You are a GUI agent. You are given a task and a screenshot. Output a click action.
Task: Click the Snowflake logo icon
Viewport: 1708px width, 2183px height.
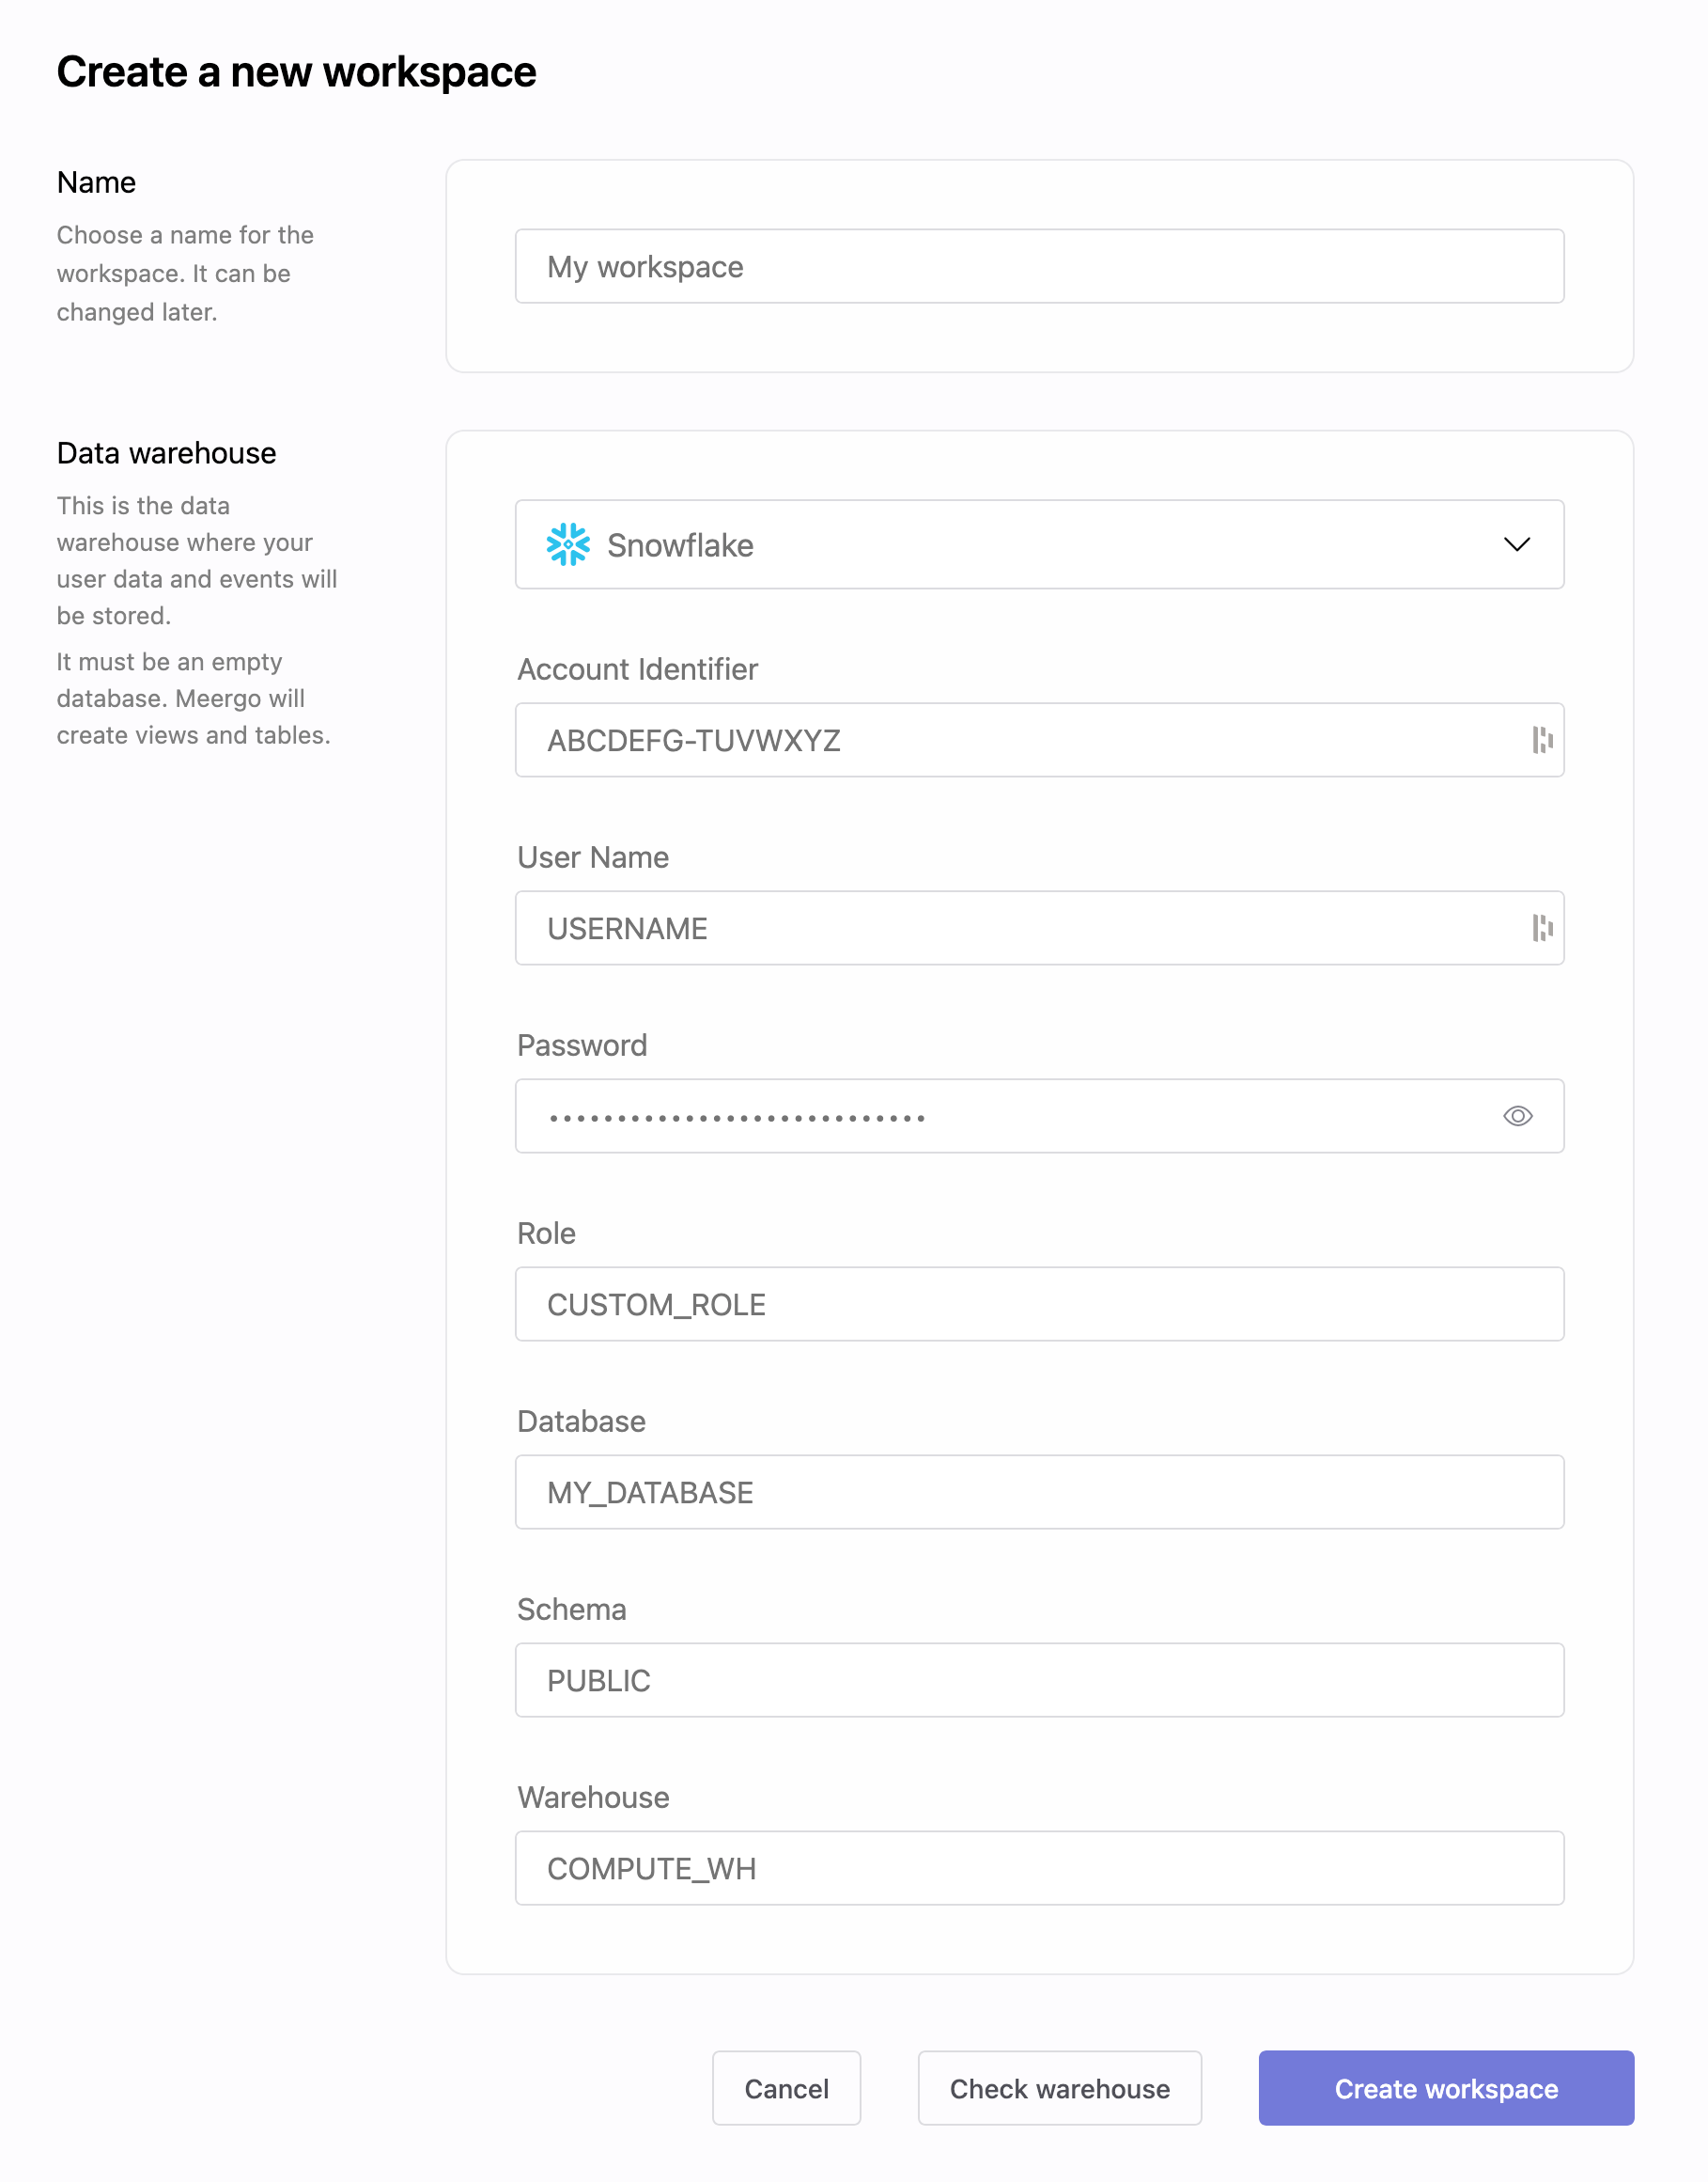point(568,544)
